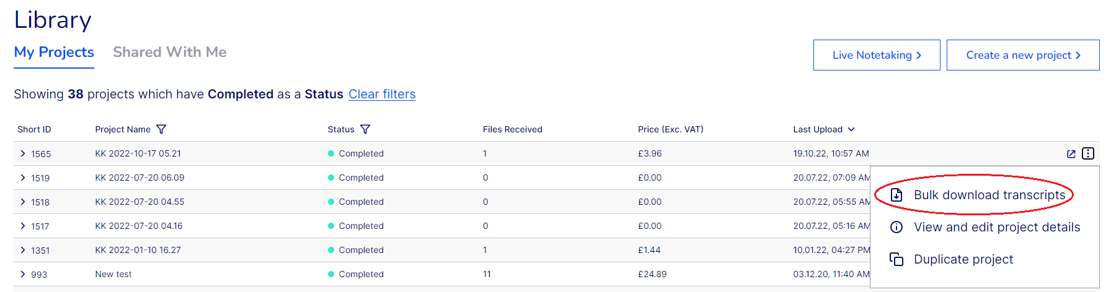
Task: Switch to the Shared With Me tab
Action: tap(169, 52)
